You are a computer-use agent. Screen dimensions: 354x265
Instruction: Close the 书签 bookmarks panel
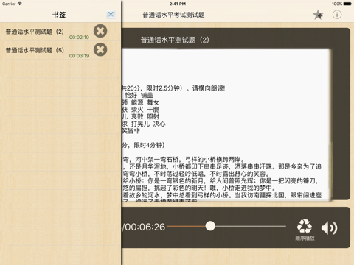point(111,15)
